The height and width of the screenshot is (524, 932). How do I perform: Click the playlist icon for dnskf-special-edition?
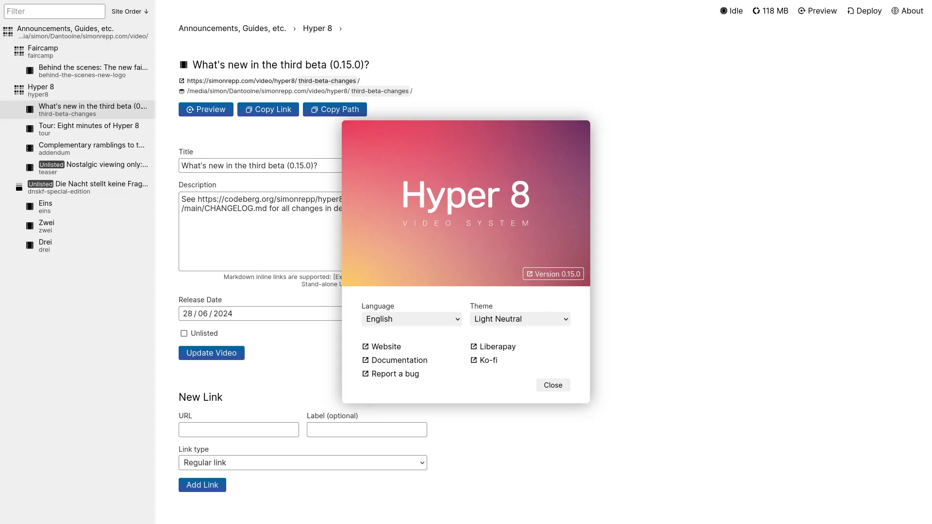coord(19,187)
